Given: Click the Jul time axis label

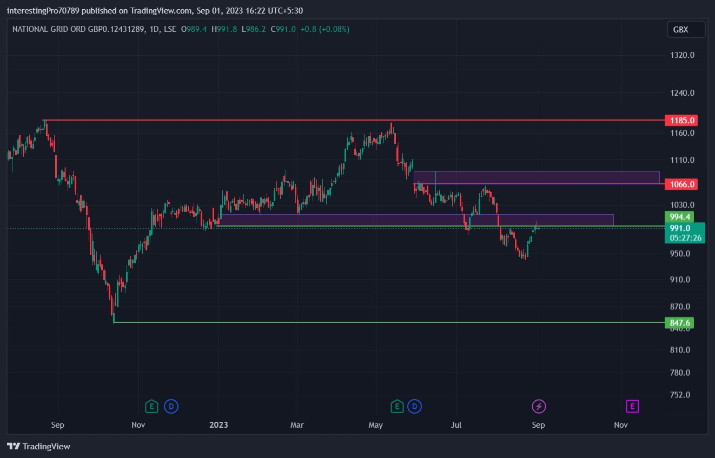Looking at the screenshot, I should coord(456,425).
